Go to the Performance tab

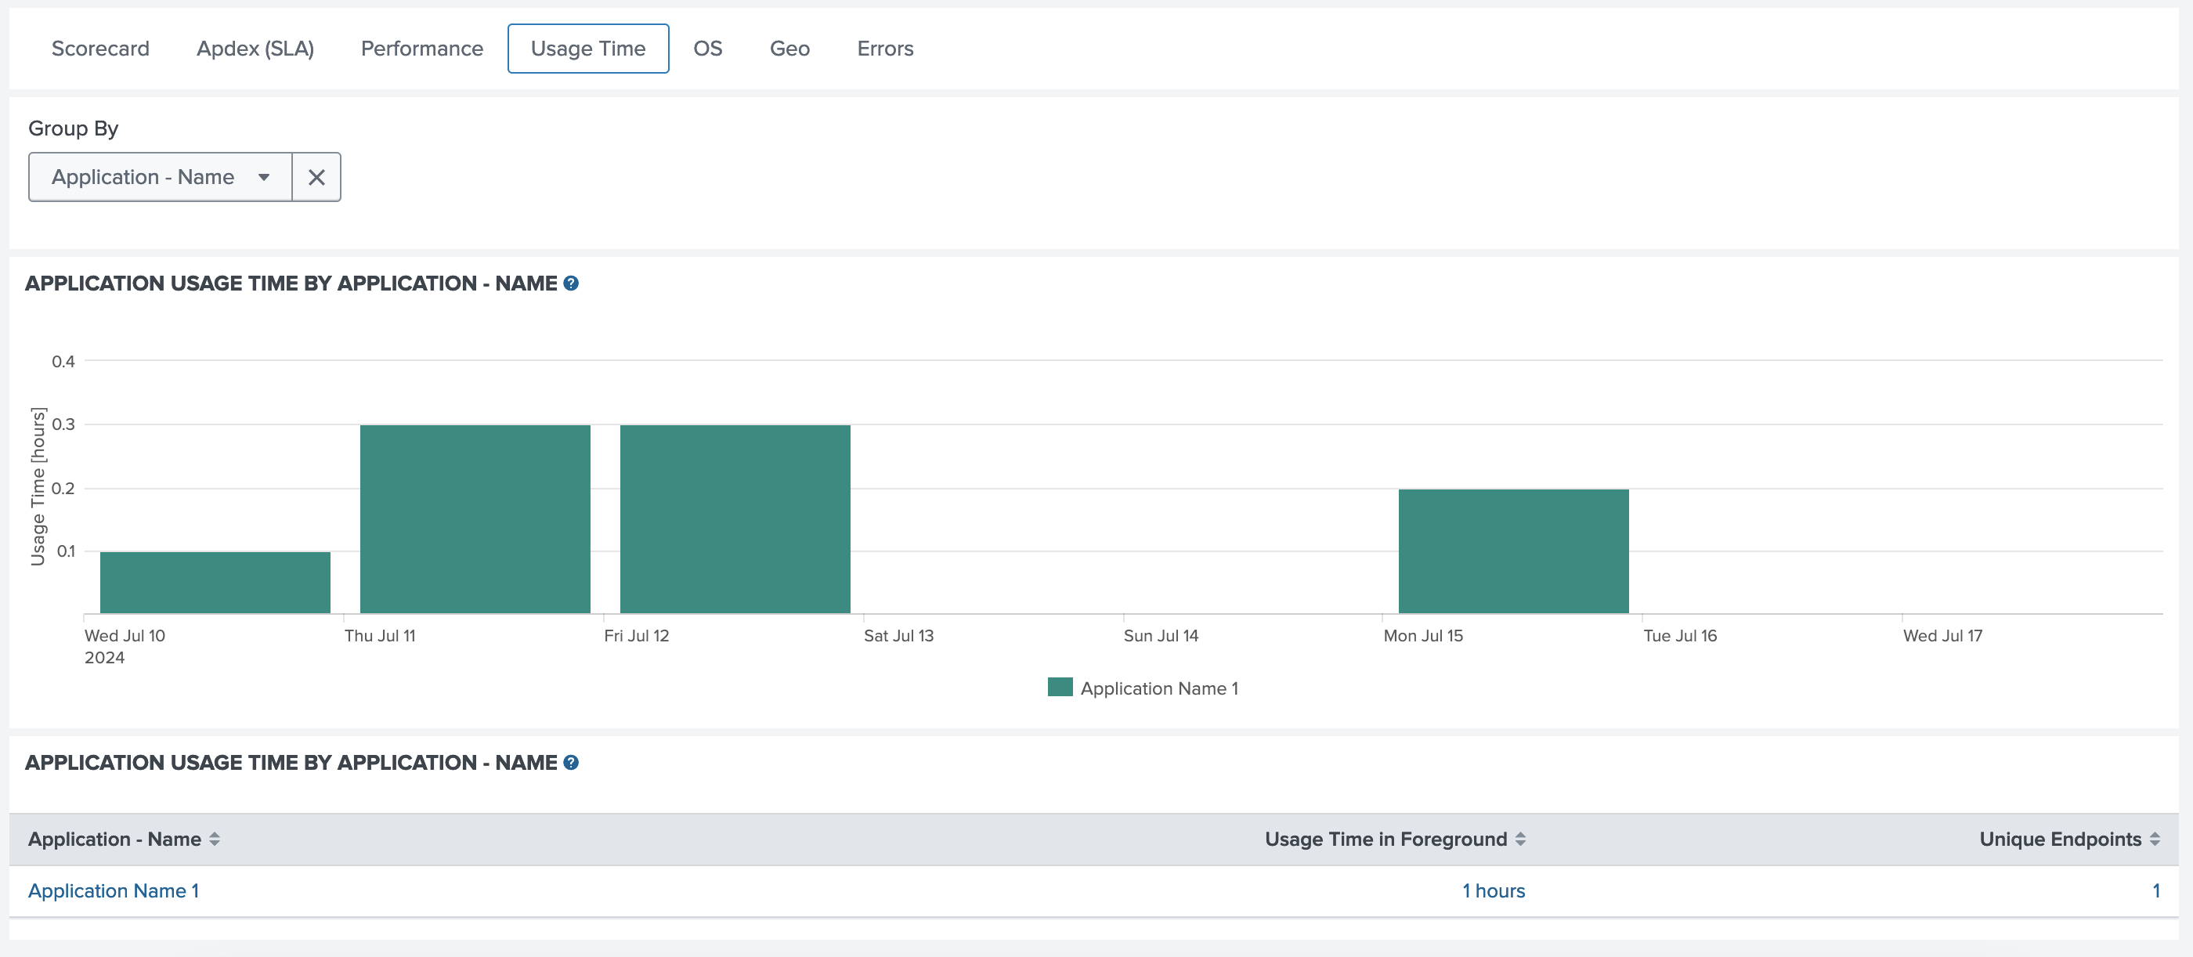tap(421, 49)
